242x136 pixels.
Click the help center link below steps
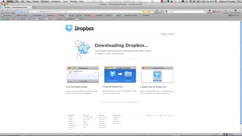tap(134, 102)
